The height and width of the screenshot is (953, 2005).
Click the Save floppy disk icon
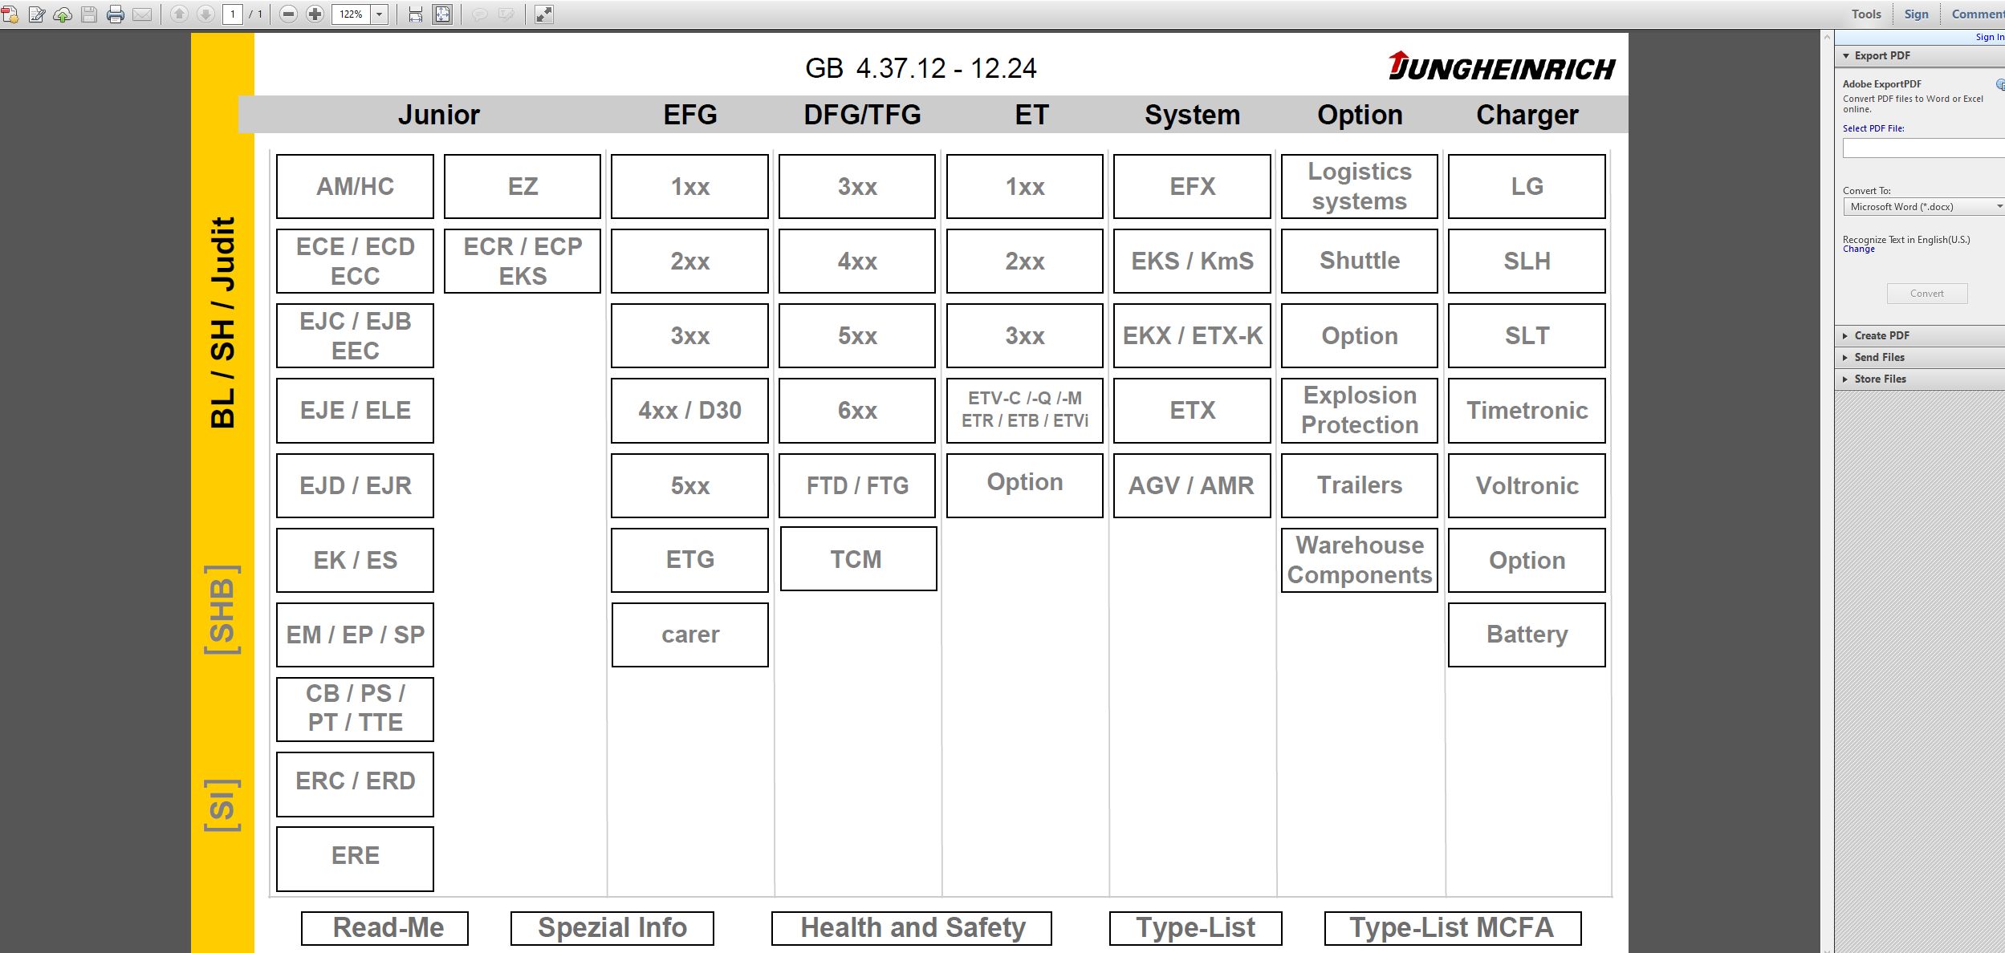[x=89, y=14]
